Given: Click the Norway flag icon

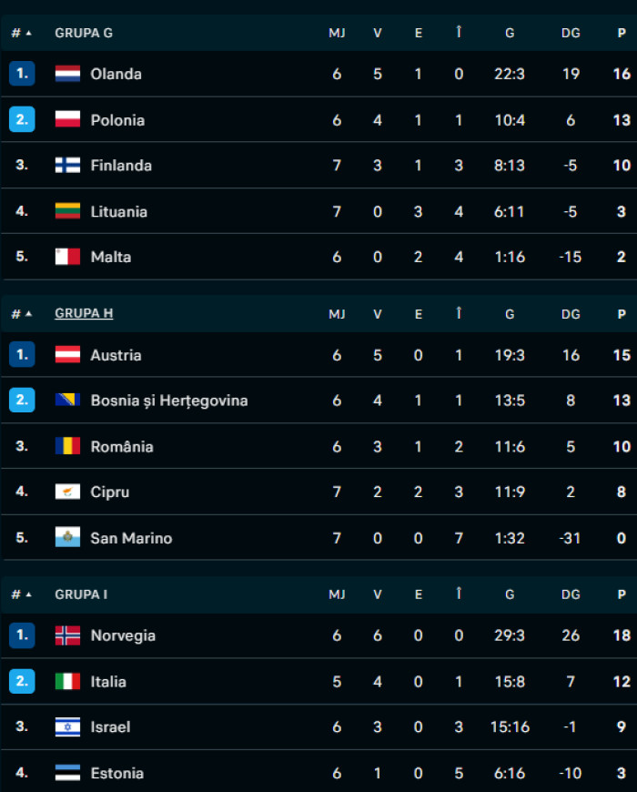Looking at the screenshot, I should pos(67,635).
